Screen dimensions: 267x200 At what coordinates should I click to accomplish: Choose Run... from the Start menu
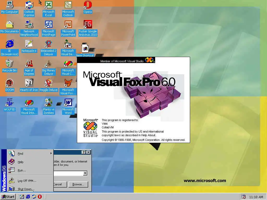click(30, 170)
